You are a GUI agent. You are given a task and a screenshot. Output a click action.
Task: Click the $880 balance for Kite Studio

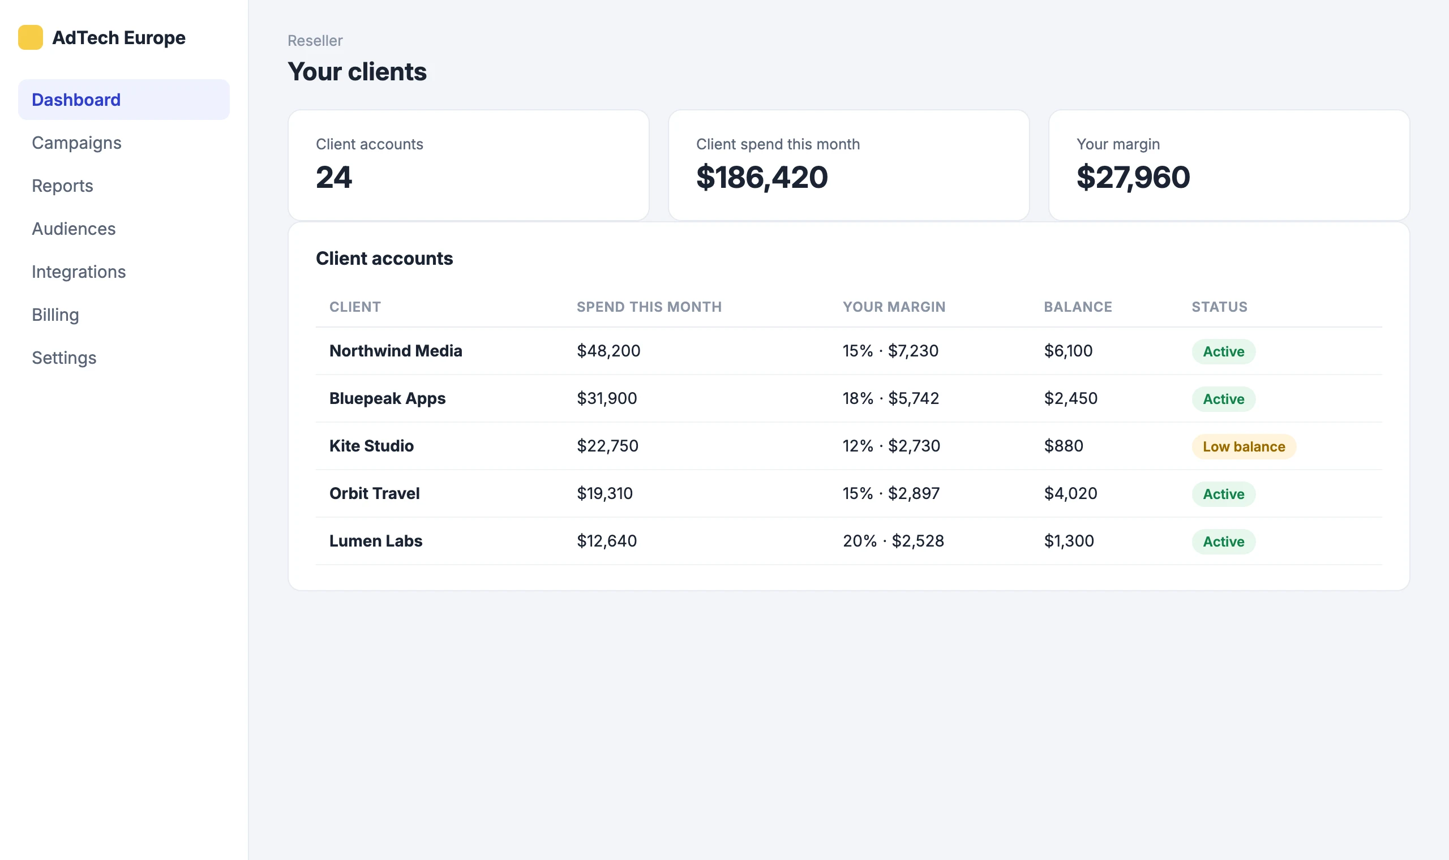tap(1064, 446)
